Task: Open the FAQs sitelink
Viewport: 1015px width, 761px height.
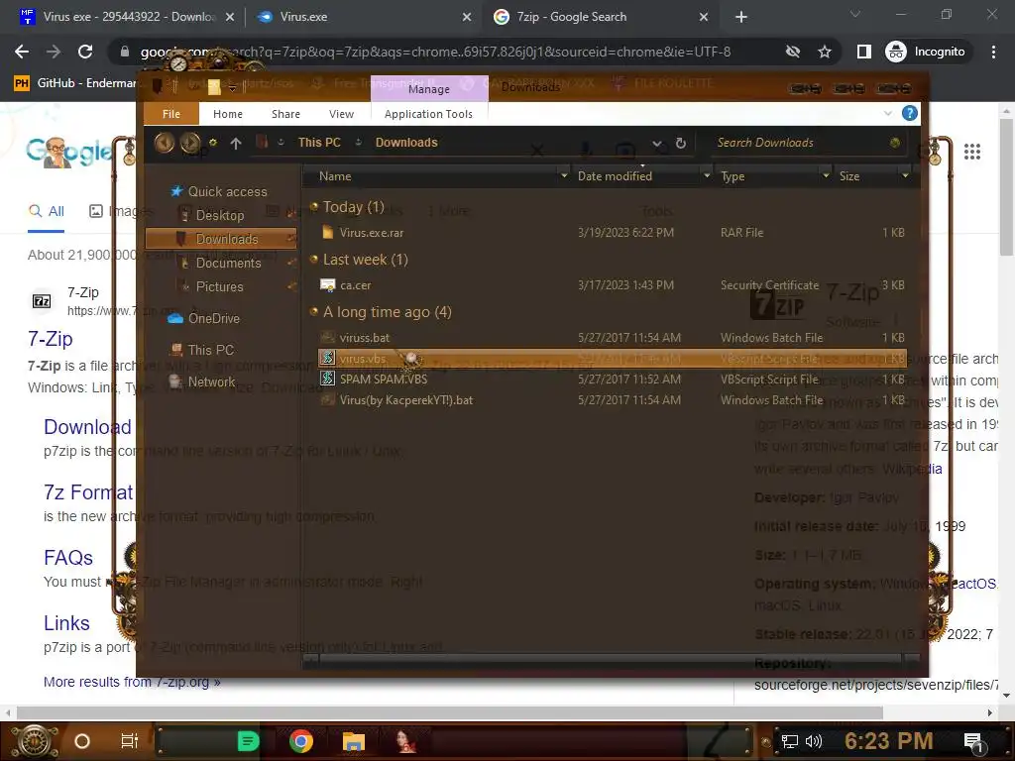Action: (68, 558)
